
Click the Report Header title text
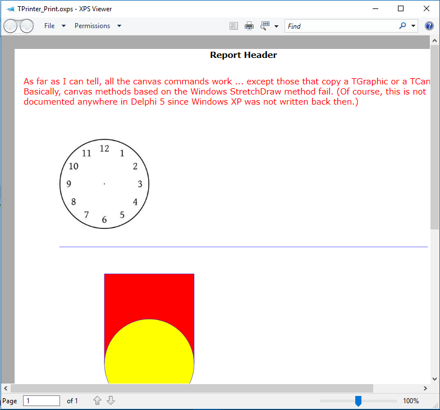coord(244,55)
